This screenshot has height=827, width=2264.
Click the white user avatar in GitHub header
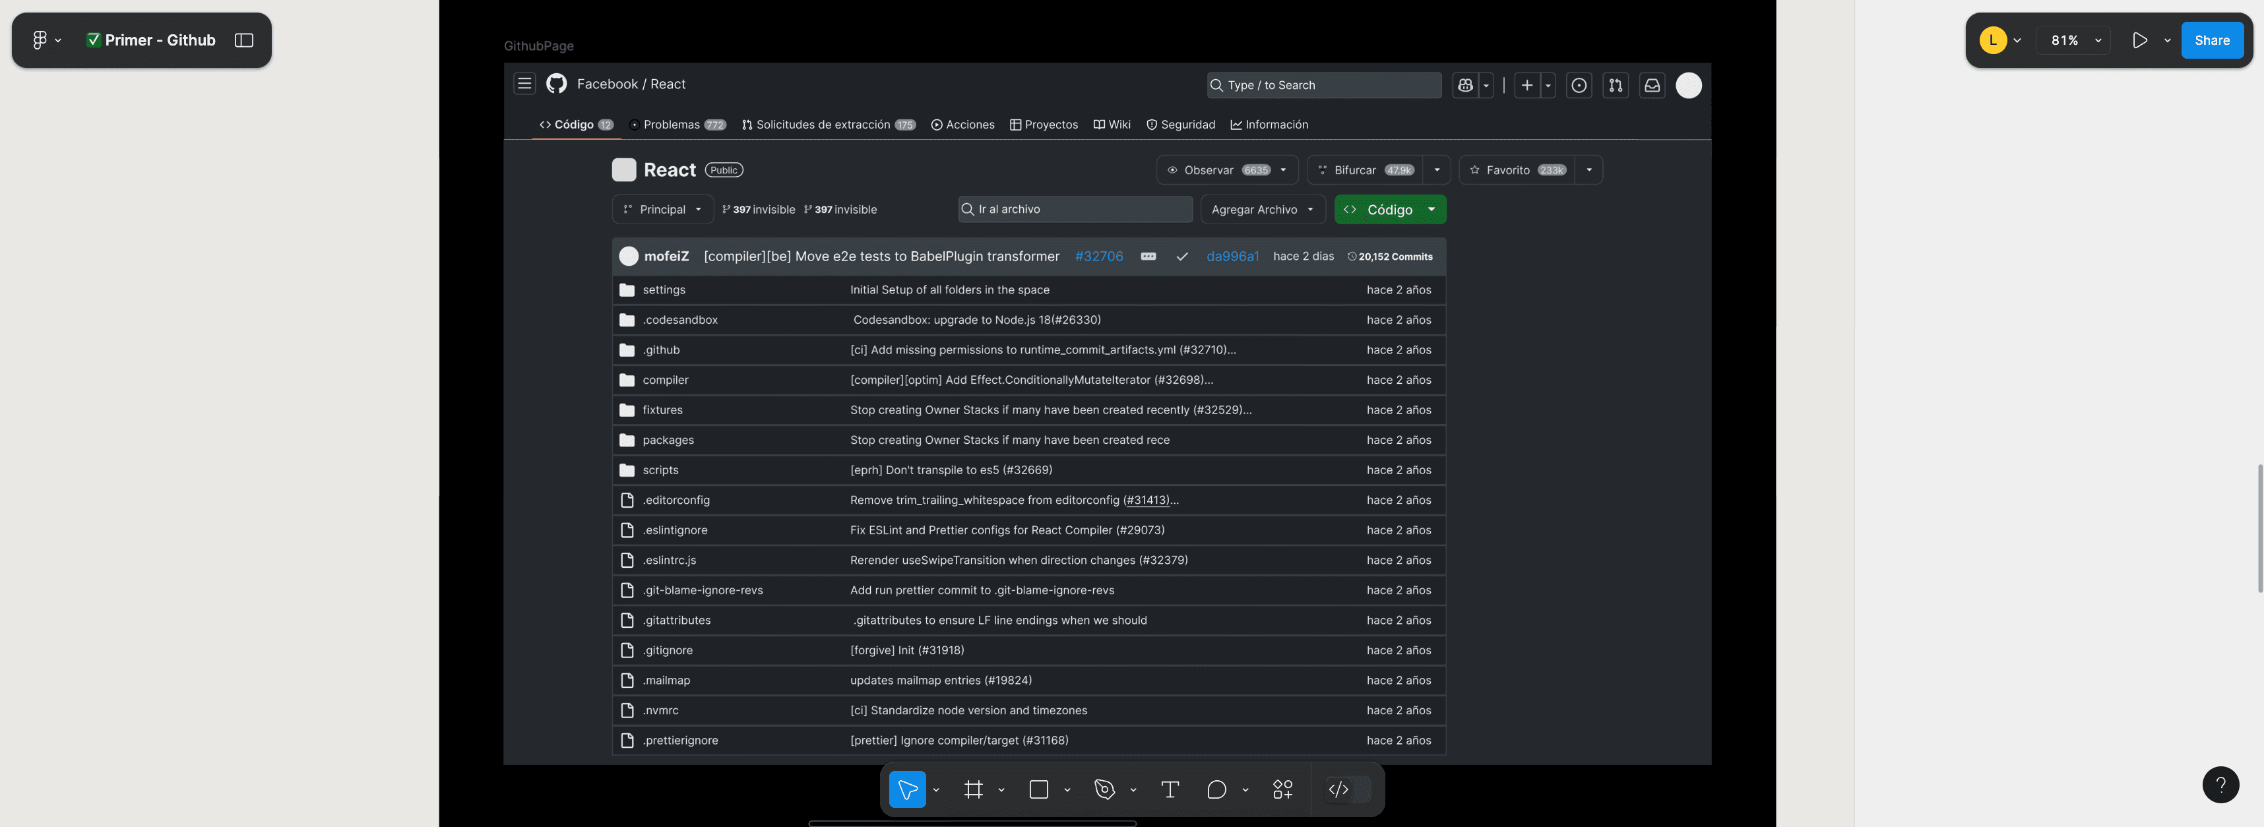pyautogui.click(x=1688, y=85)
